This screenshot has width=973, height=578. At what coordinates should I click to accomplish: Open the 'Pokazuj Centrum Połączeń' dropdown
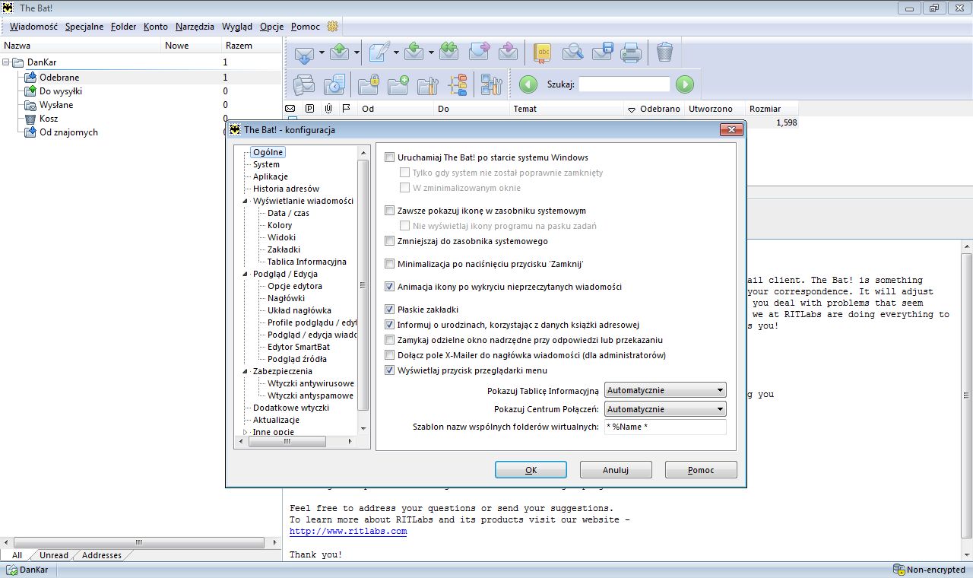point(665,409)
